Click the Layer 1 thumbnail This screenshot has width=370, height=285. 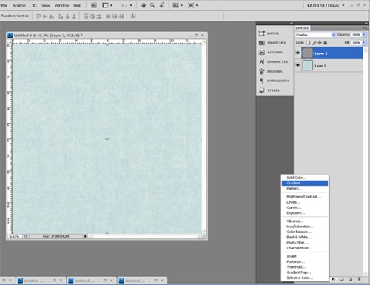[x=308, y=65]
